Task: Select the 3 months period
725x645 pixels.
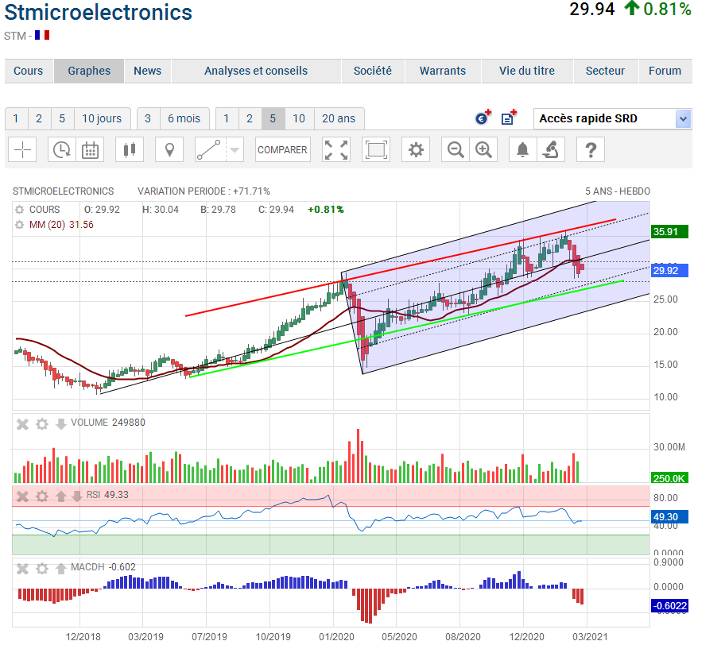Action: click(148, 118)
